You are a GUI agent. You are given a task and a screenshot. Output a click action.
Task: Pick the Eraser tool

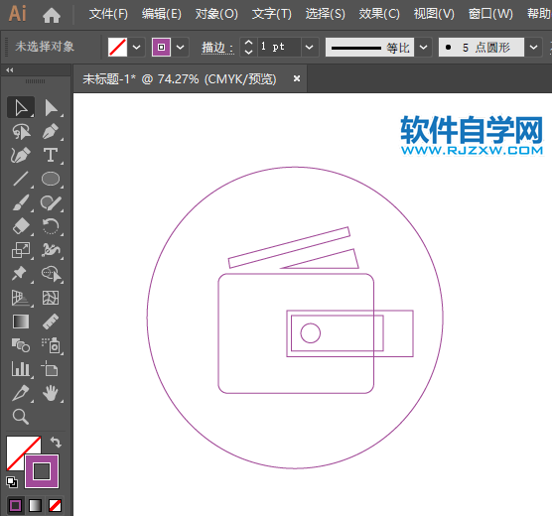tap(21, 226)
